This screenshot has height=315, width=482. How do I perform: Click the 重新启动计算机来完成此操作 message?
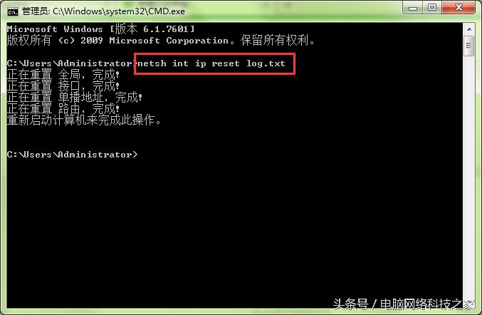pos(84,120)
